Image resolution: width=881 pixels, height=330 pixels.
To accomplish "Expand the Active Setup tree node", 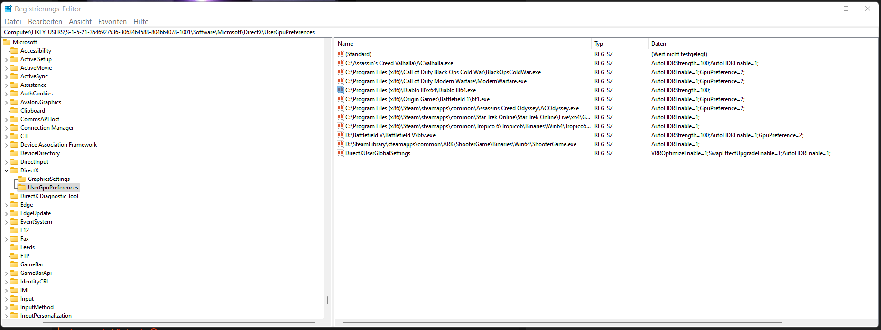I will (x=6, y=59).
